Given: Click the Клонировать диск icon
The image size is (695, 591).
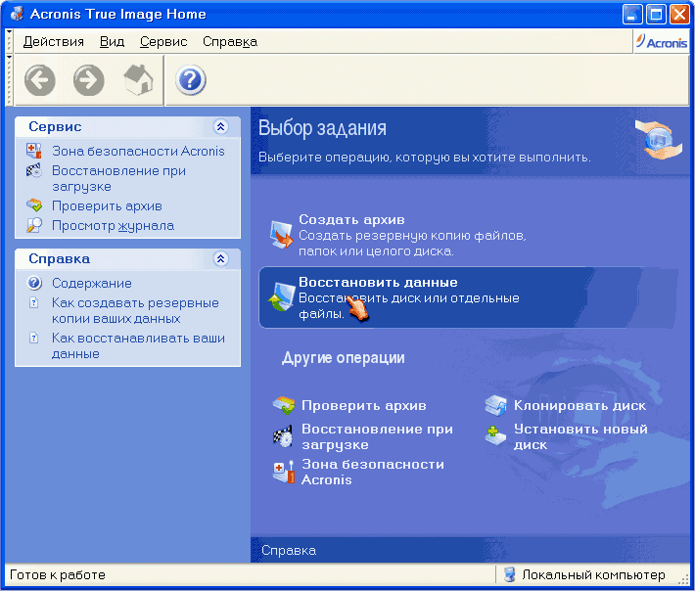Looking at the screenshot, I should pos(495,405).
